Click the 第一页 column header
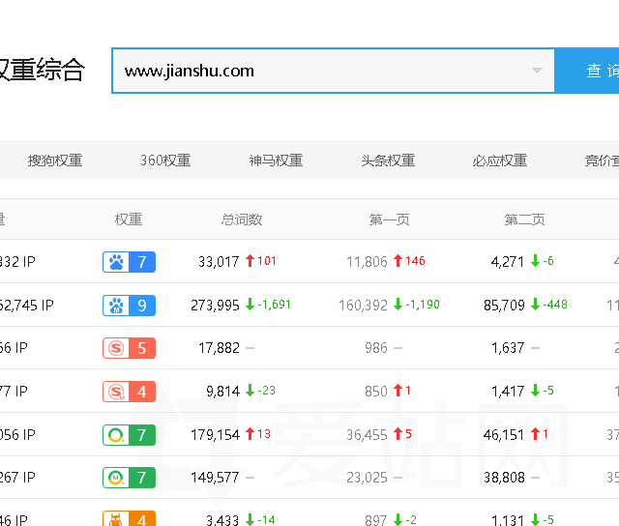Image resolution: width=619 pixels, height=526 pixels. click(x=389, y=219)
